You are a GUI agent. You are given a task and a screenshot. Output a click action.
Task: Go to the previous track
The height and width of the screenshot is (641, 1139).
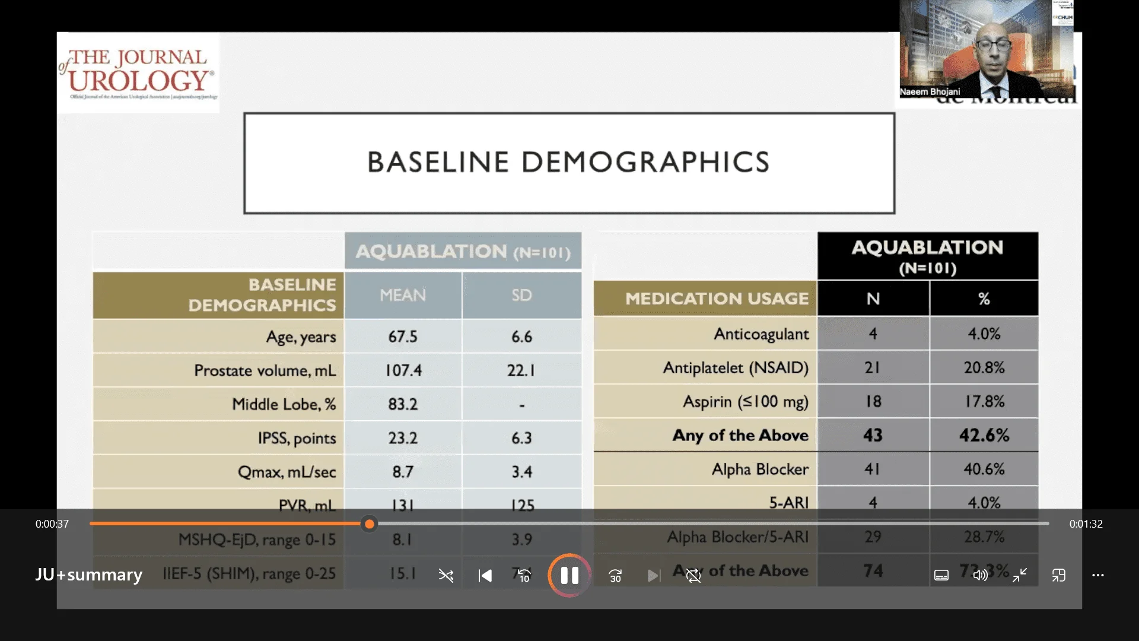point(485,575)
